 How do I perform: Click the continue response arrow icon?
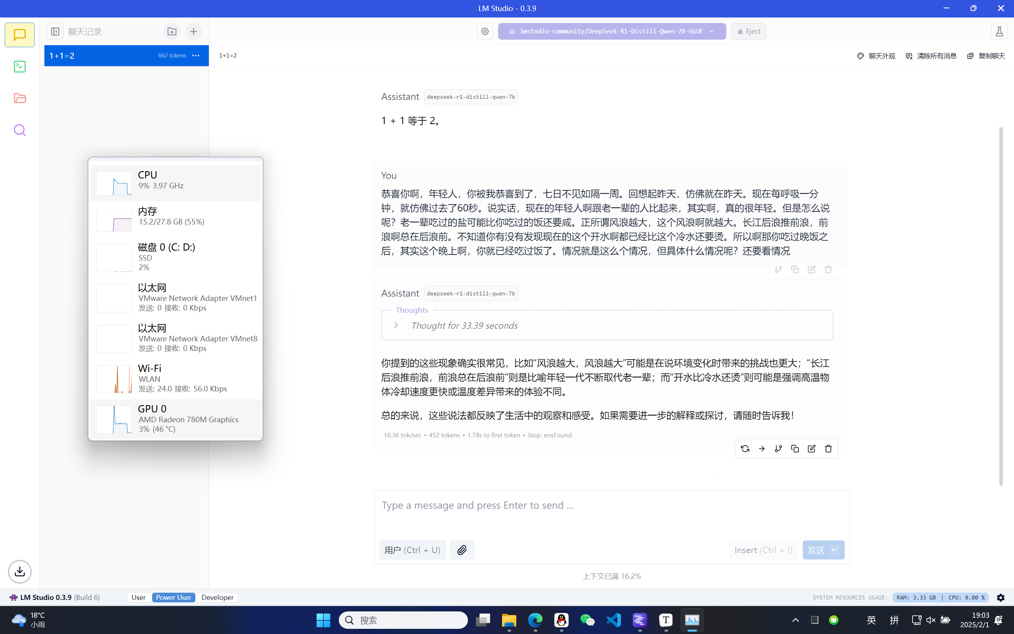click(762, 449)
